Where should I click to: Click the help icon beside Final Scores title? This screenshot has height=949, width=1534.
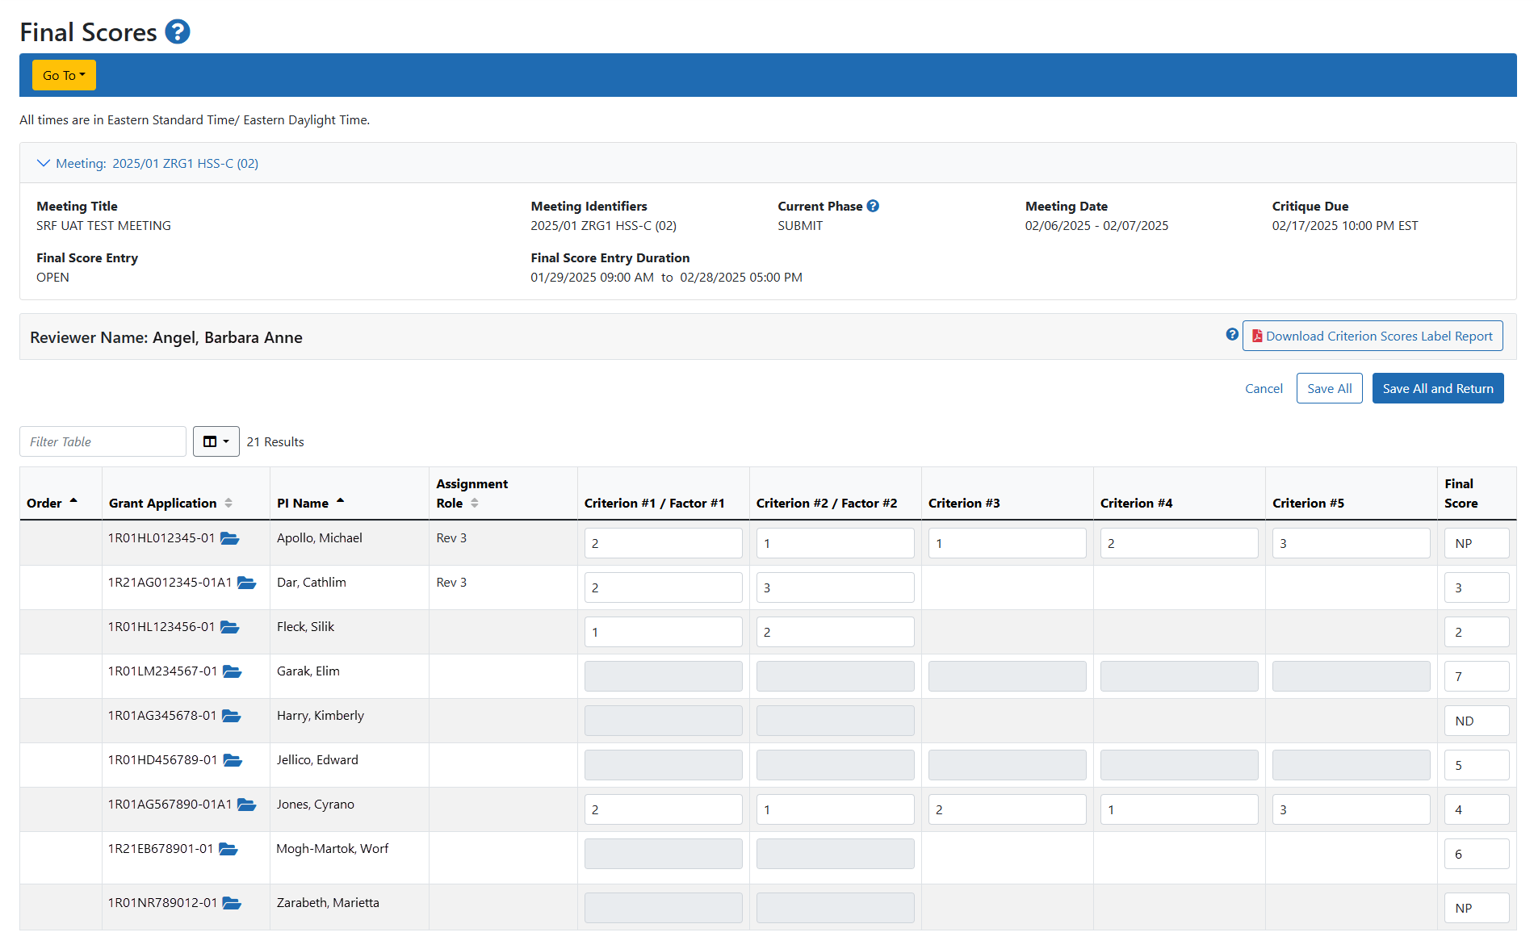point(178,32)
